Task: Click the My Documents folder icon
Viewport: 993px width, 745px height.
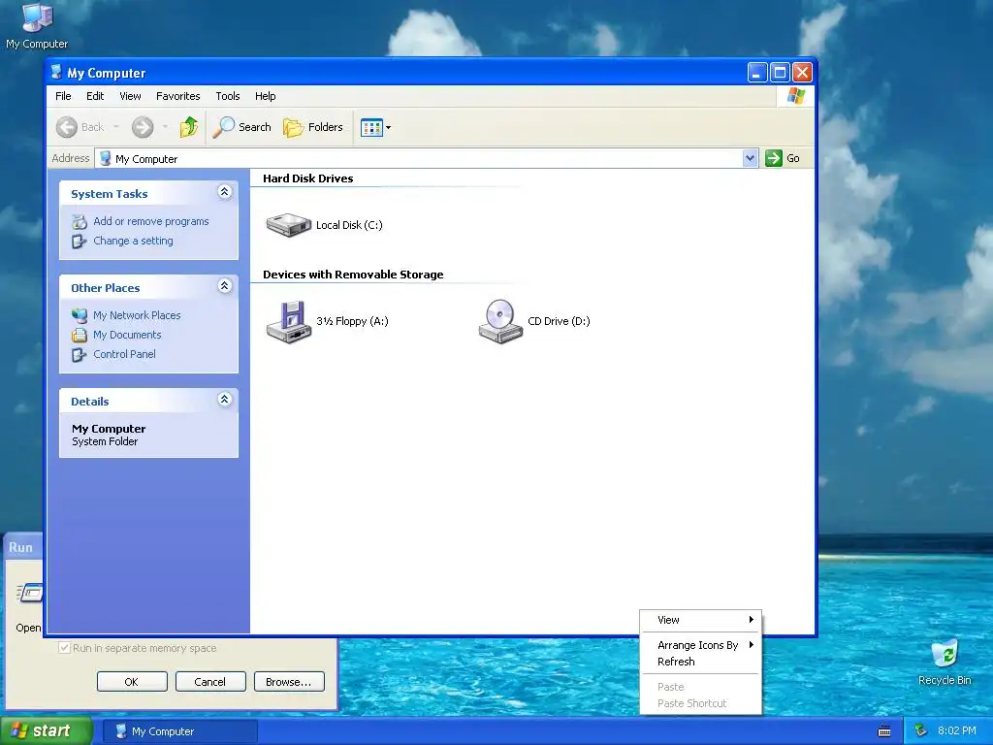Action: click(x=80, y=335)
